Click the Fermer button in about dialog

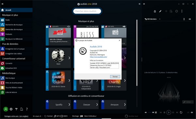point(115,77)
